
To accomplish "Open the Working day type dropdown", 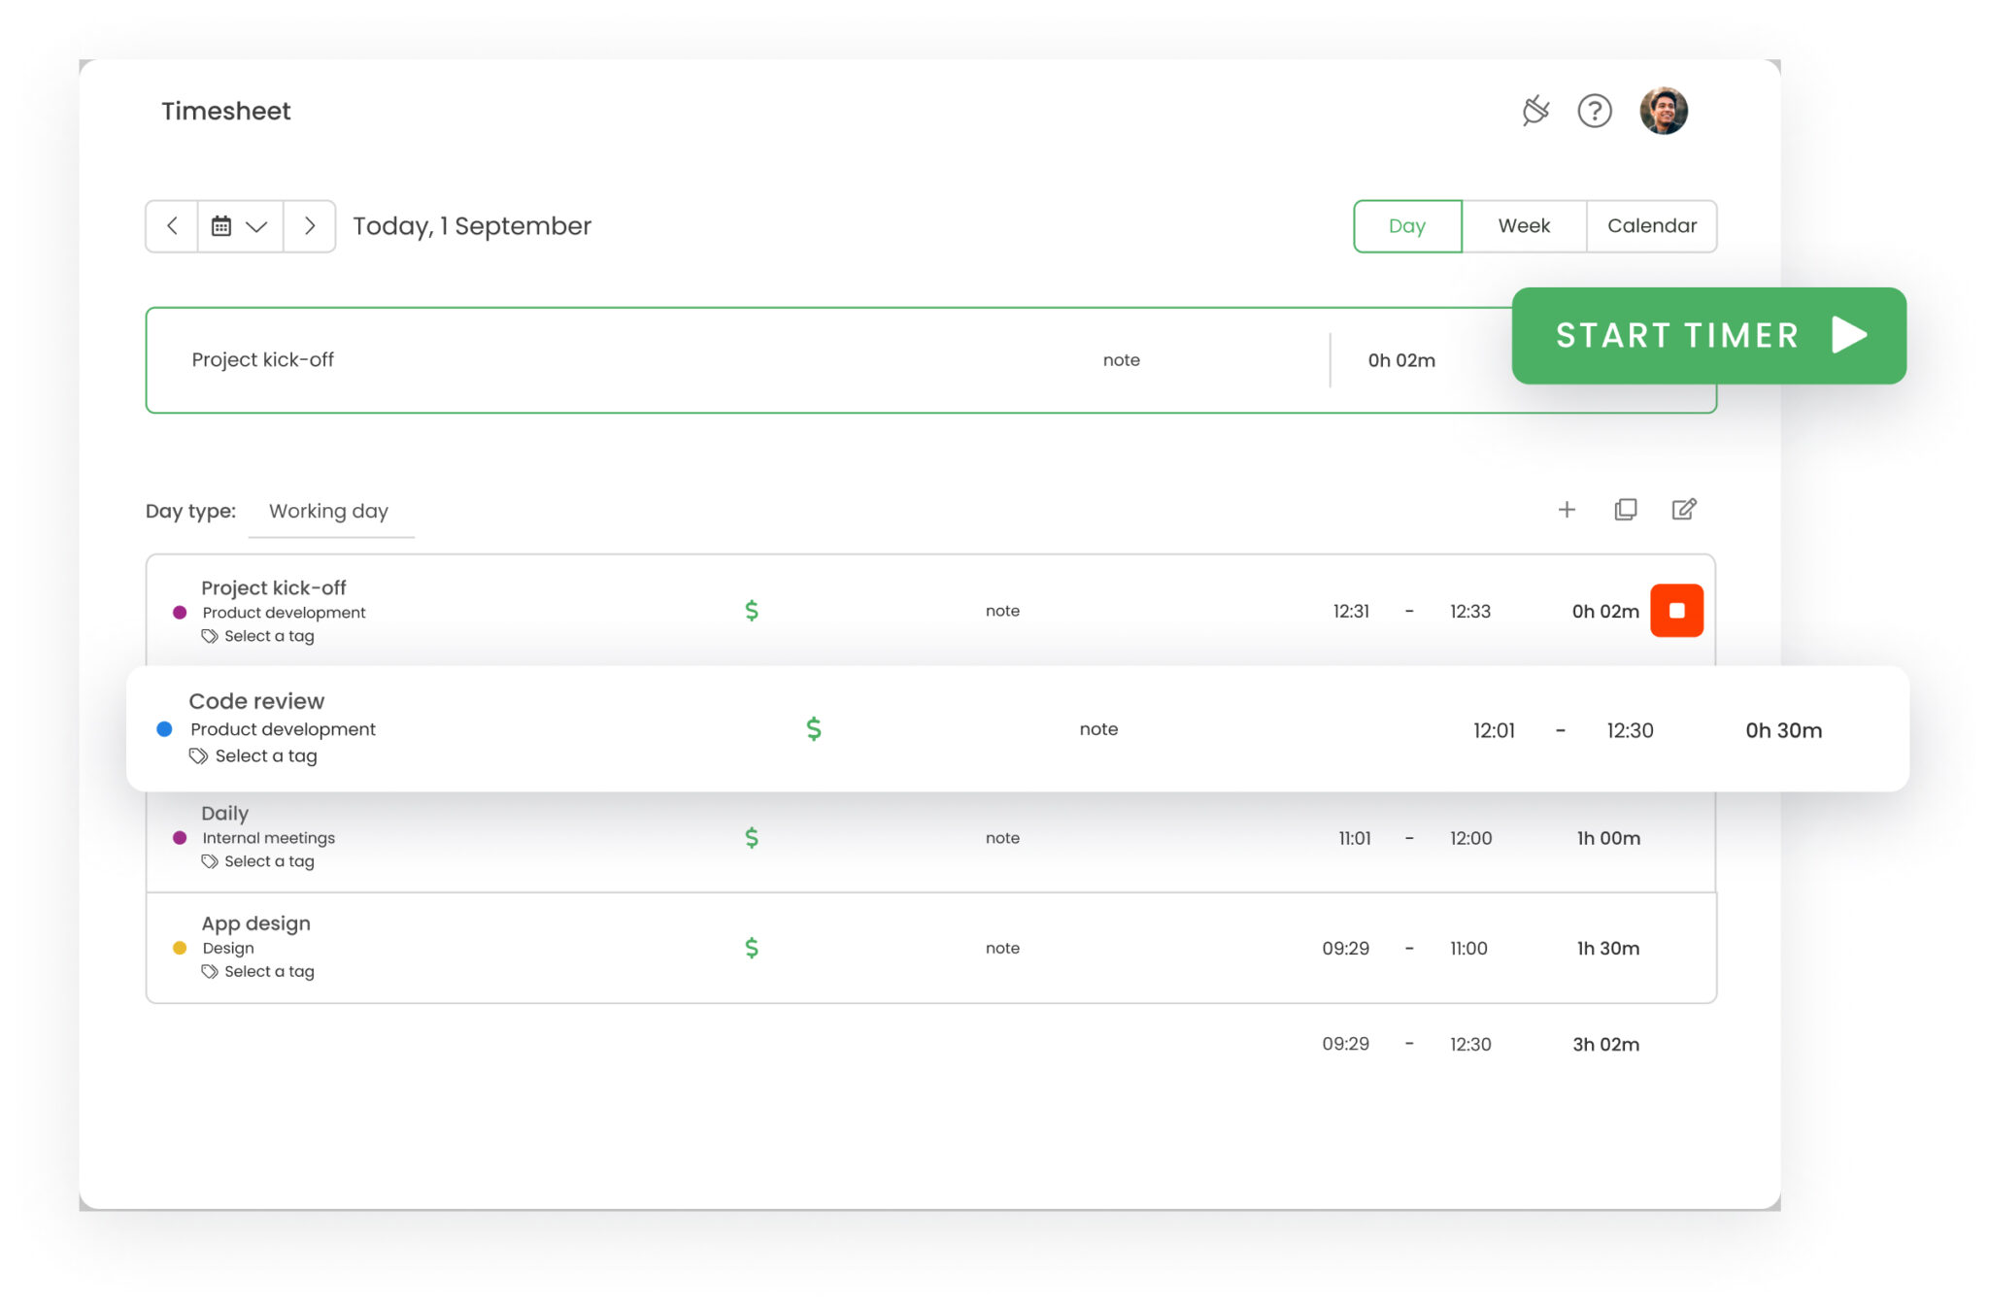I will point(329,511).
